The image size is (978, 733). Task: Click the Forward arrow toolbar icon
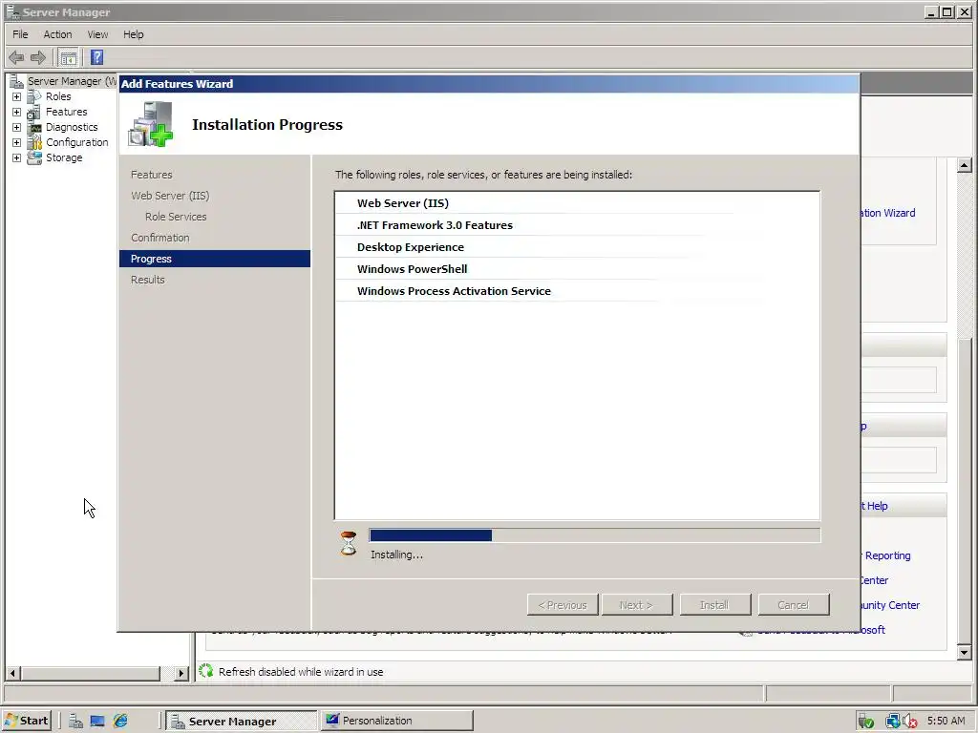pos(38,58)
